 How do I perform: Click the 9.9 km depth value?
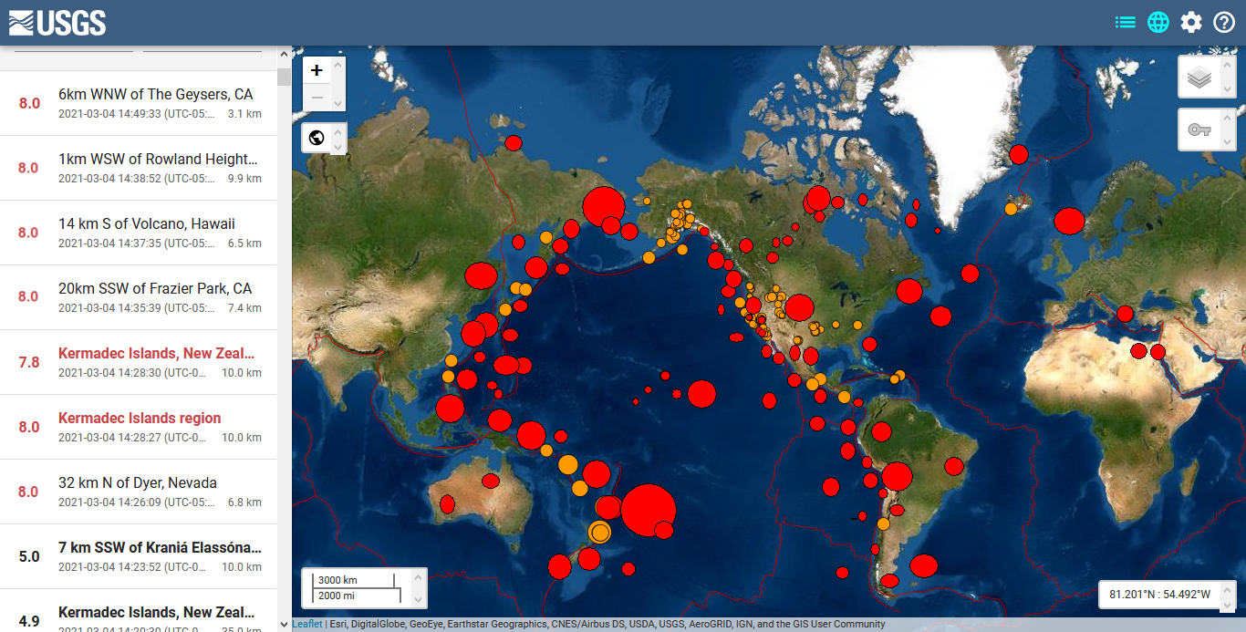coord(244,179)
